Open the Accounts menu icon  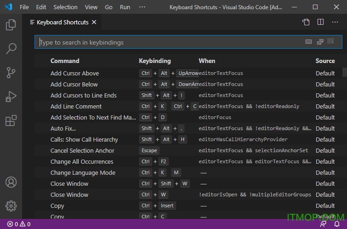click(x=11, y=182)
